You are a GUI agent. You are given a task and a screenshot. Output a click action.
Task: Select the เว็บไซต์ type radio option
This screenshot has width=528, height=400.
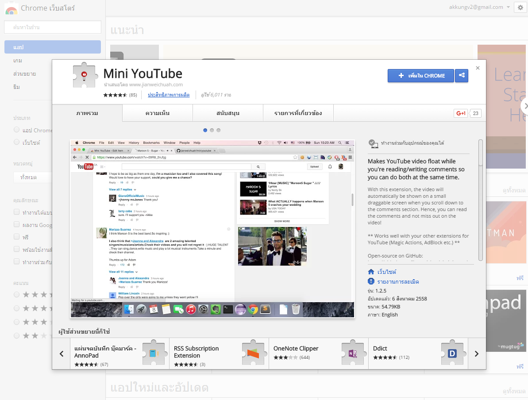point(16,142)
